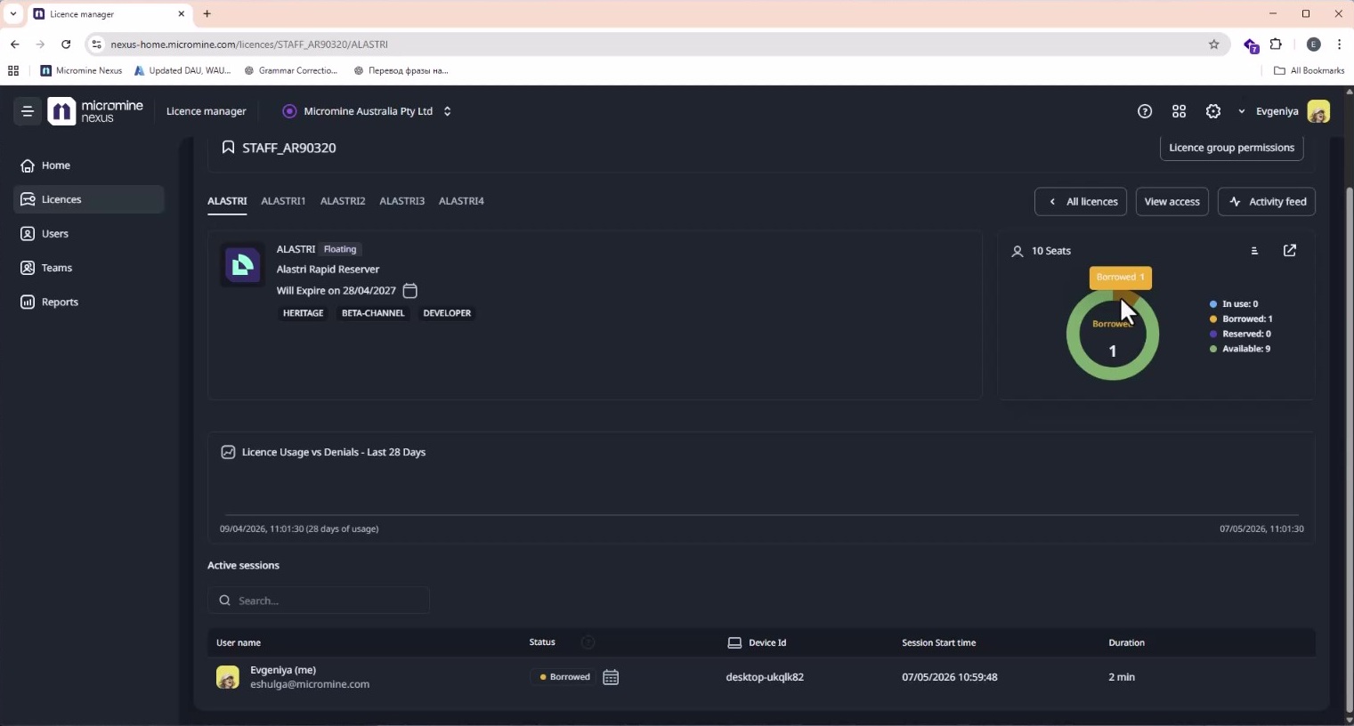This screenshot has width=1354, height=726.
Task: Open Users in sidebar
Action: 89,234
